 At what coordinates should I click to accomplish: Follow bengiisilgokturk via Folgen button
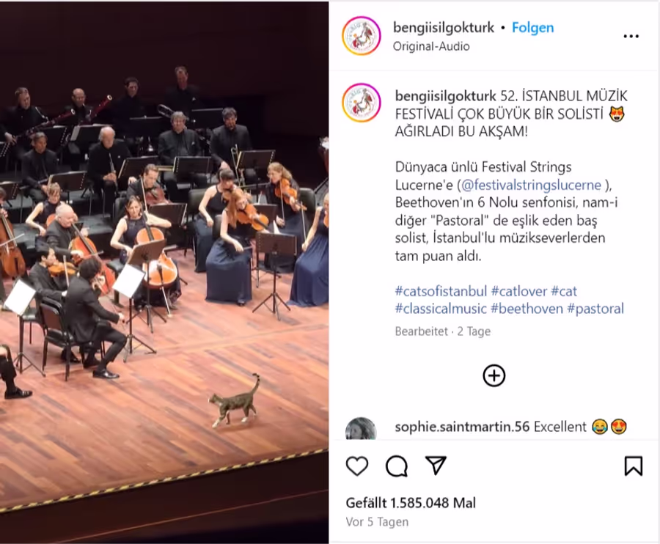[x=533, y=28]
